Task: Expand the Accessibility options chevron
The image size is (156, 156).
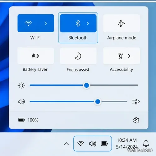Action: [x=129, y=56]
